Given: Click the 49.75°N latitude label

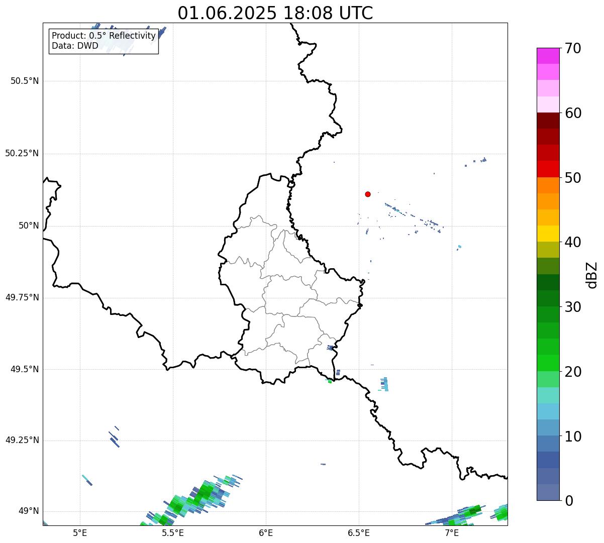Looking at the screenshot, I should click(22, 297).
